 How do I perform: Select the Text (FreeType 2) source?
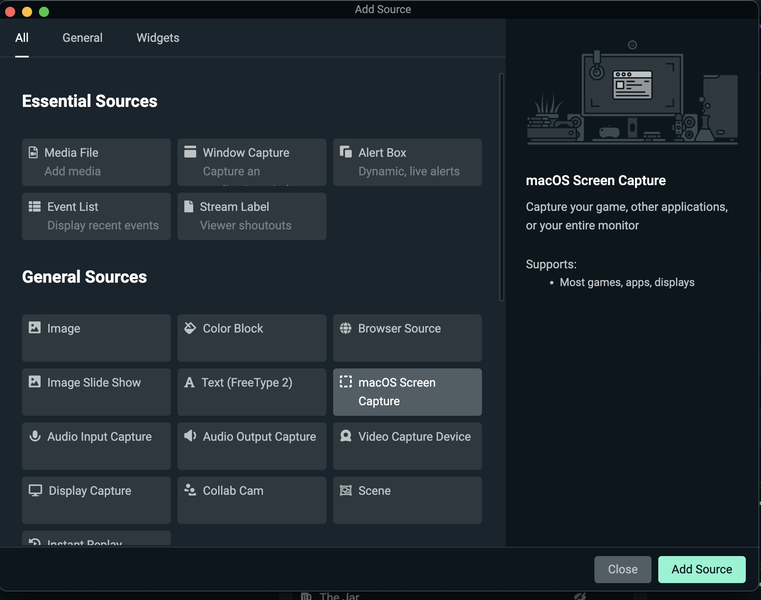pos(252,392)
